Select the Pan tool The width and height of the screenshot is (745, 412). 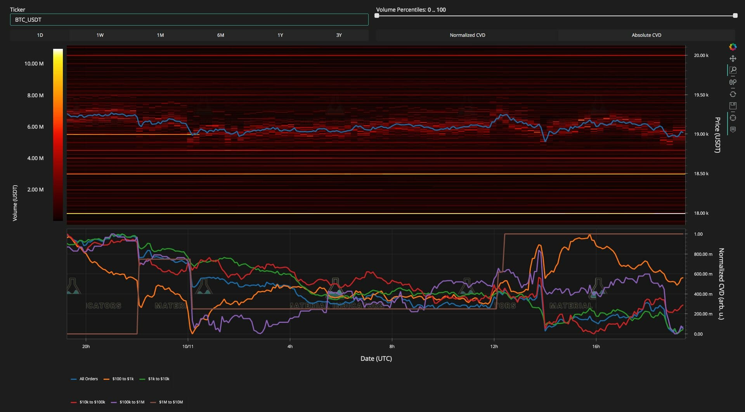(733, 59)
